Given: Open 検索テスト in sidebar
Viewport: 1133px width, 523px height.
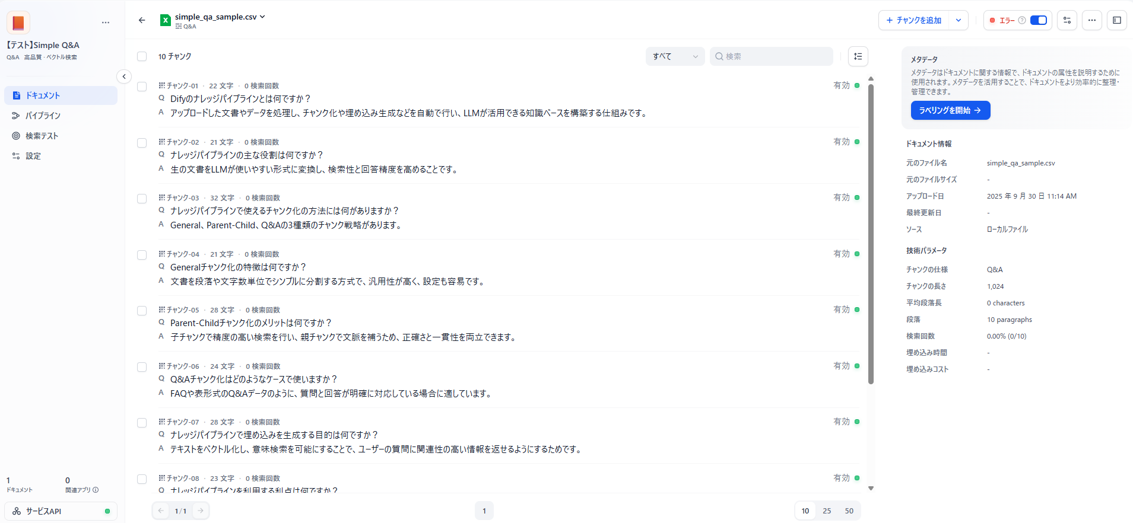Looking at the screenshot, I should coord(42,136).
